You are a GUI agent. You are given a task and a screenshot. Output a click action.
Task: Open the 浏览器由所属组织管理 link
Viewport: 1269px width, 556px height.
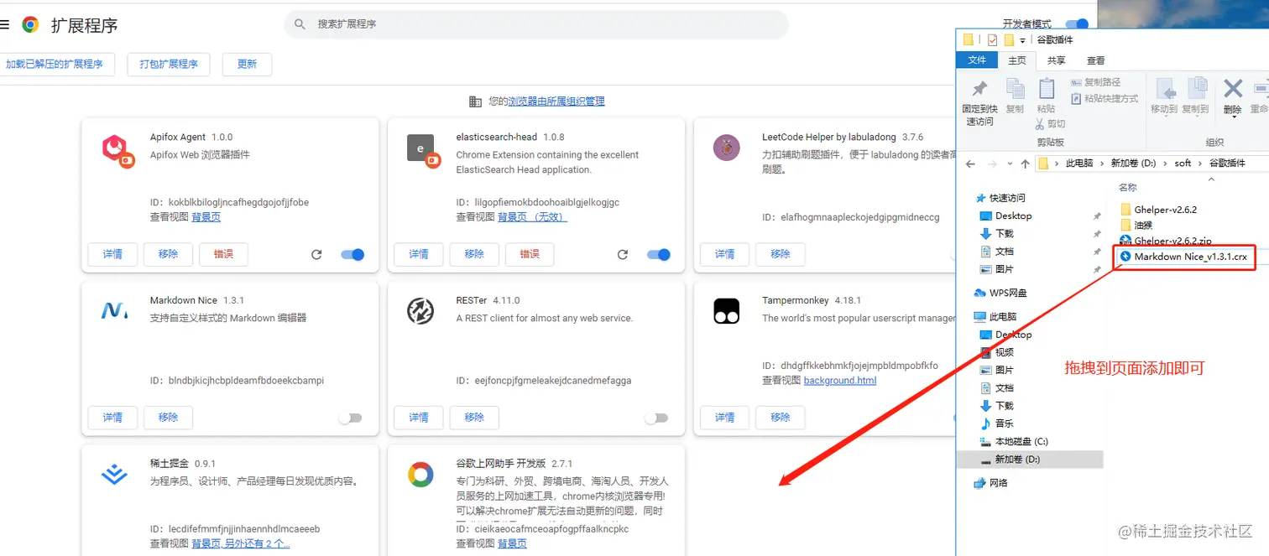556,101
